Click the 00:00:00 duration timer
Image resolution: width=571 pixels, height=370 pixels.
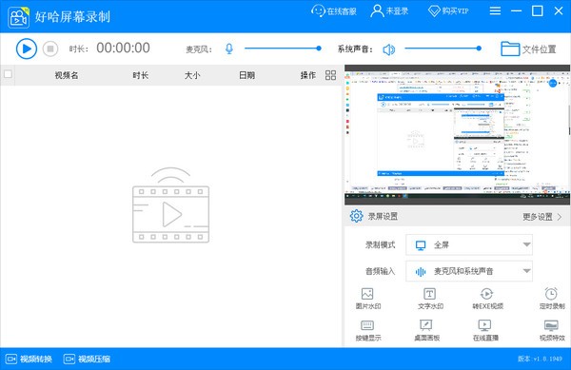point(123,48)
